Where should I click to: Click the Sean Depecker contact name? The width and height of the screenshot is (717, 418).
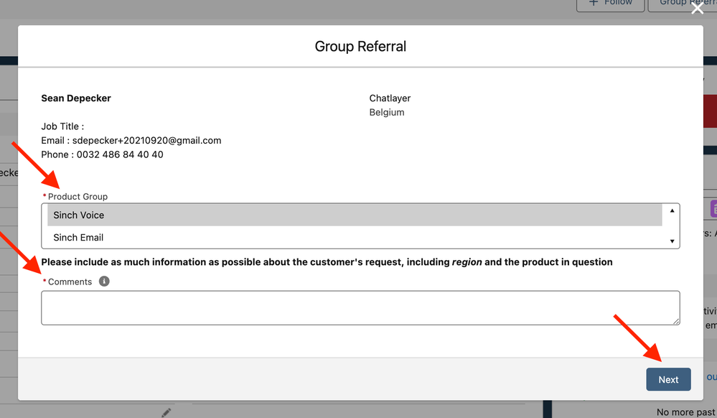[x=76, y=98]
